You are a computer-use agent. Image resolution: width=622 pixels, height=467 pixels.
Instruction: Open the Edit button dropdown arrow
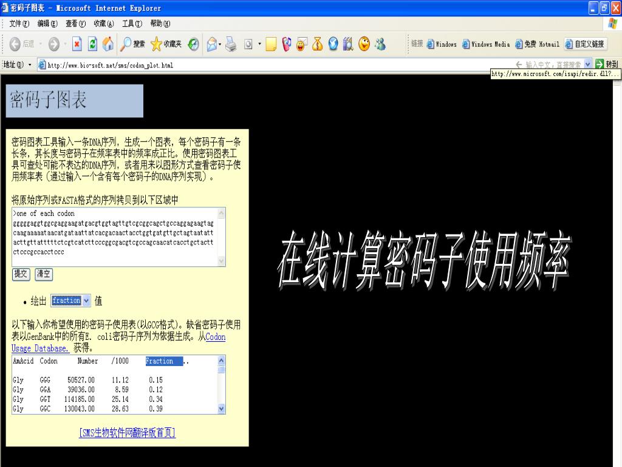[x=260, y=44]
